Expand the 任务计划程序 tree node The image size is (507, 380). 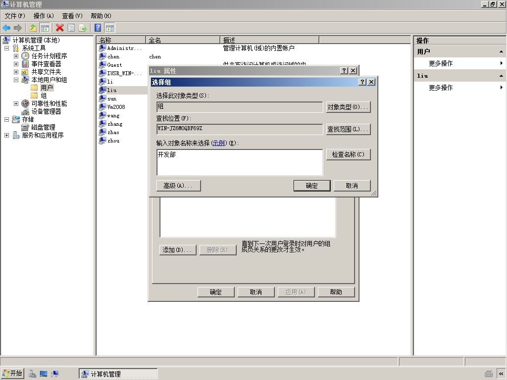click(16, 56)
